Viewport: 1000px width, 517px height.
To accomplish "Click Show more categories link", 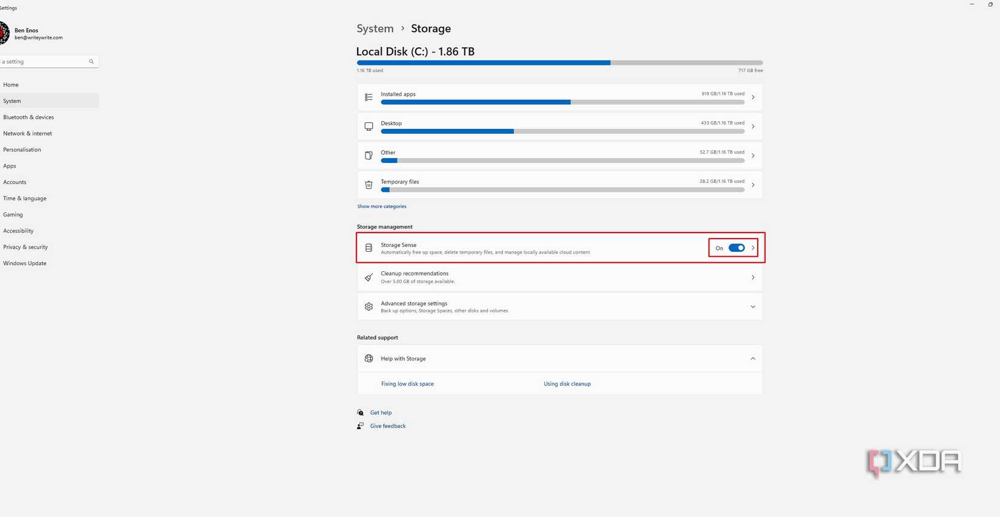I will click(382, 206).
